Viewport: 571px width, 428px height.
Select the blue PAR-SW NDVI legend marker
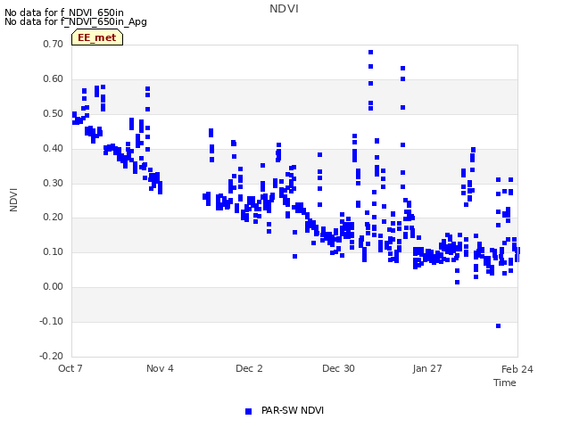coord(248,411)
